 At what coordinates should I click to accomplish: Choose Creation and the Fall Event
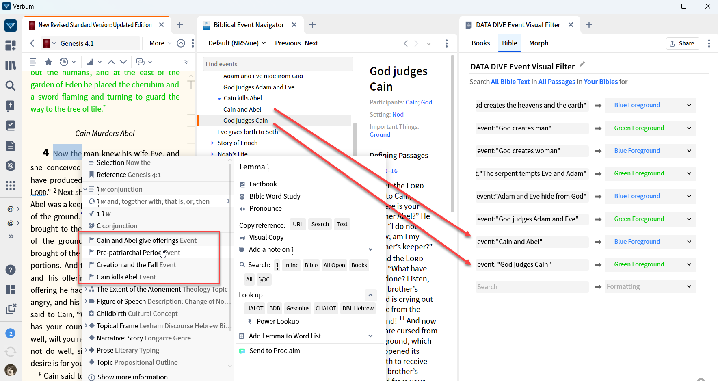click(136, 265)
